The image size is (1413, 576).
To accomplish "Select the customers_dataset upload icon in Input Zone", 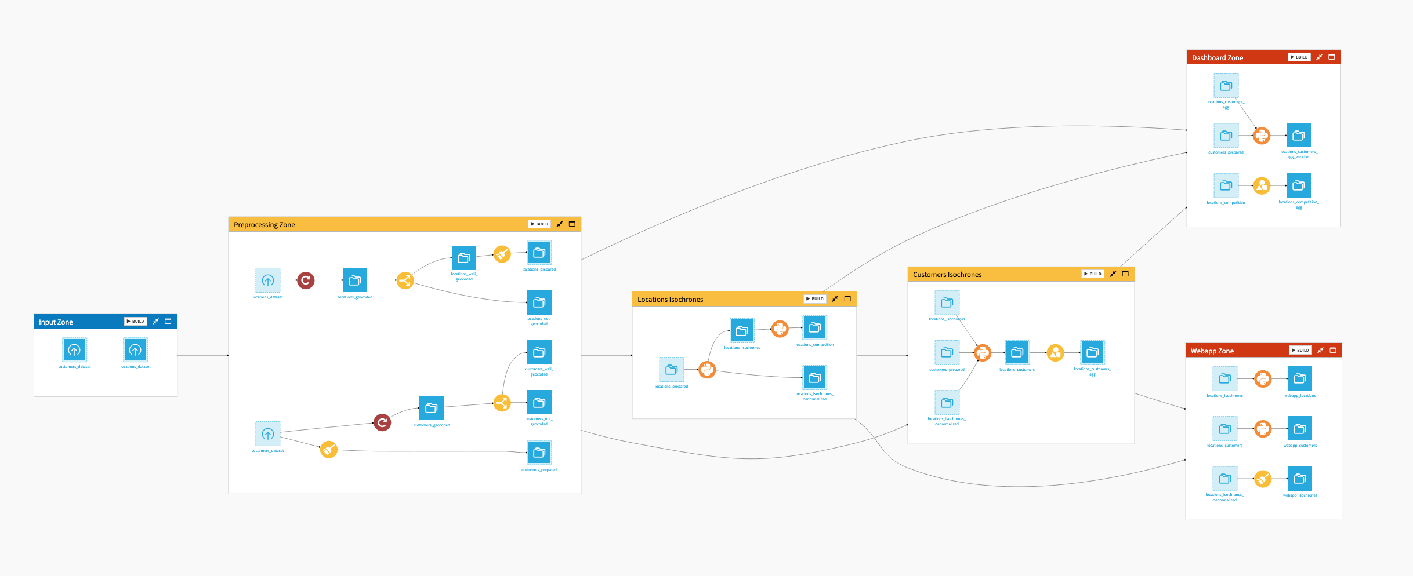I will tap(74, 350).
